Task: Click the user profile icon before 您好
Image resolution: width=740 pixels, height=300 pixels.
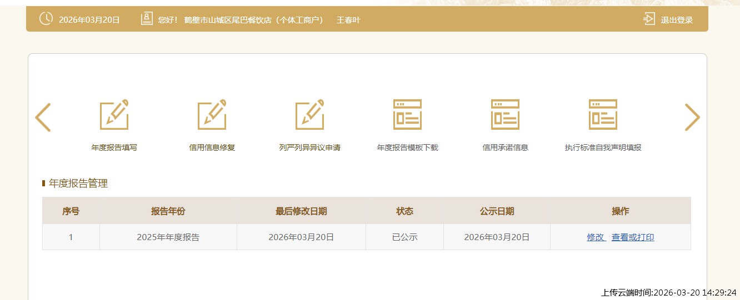Action: tap(147, 19)
